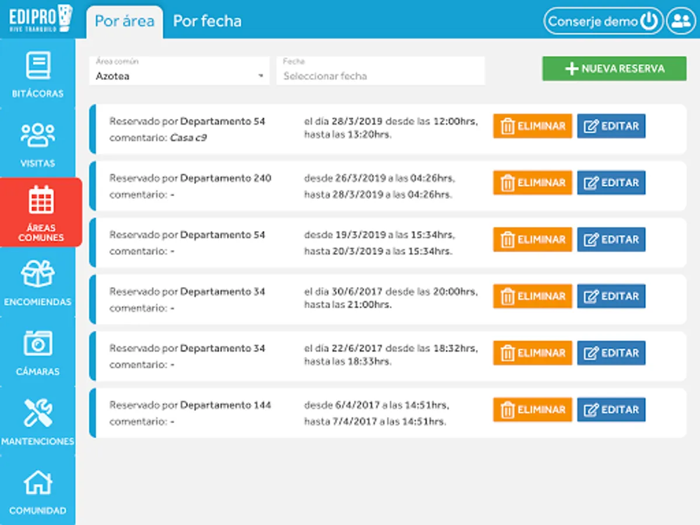Open the Encomiendas package icon
This screenshot has width=700, height=525.
click(x=38, y=274)
